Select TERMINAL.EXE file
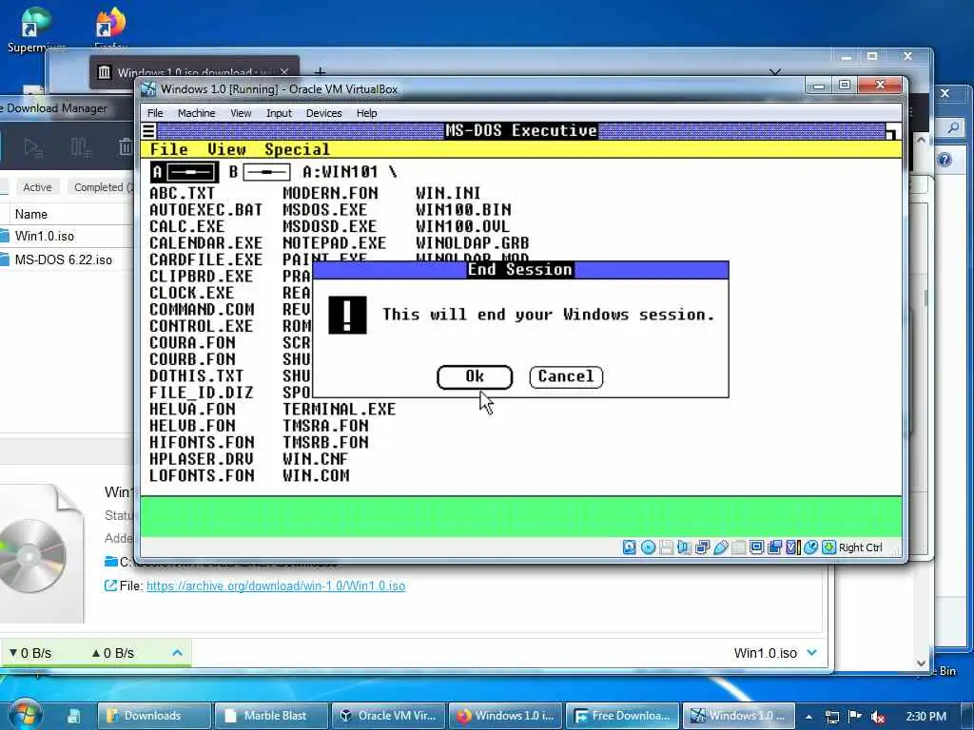The width and height of the screenshot is (974, 730). click(x=340, y=410)
